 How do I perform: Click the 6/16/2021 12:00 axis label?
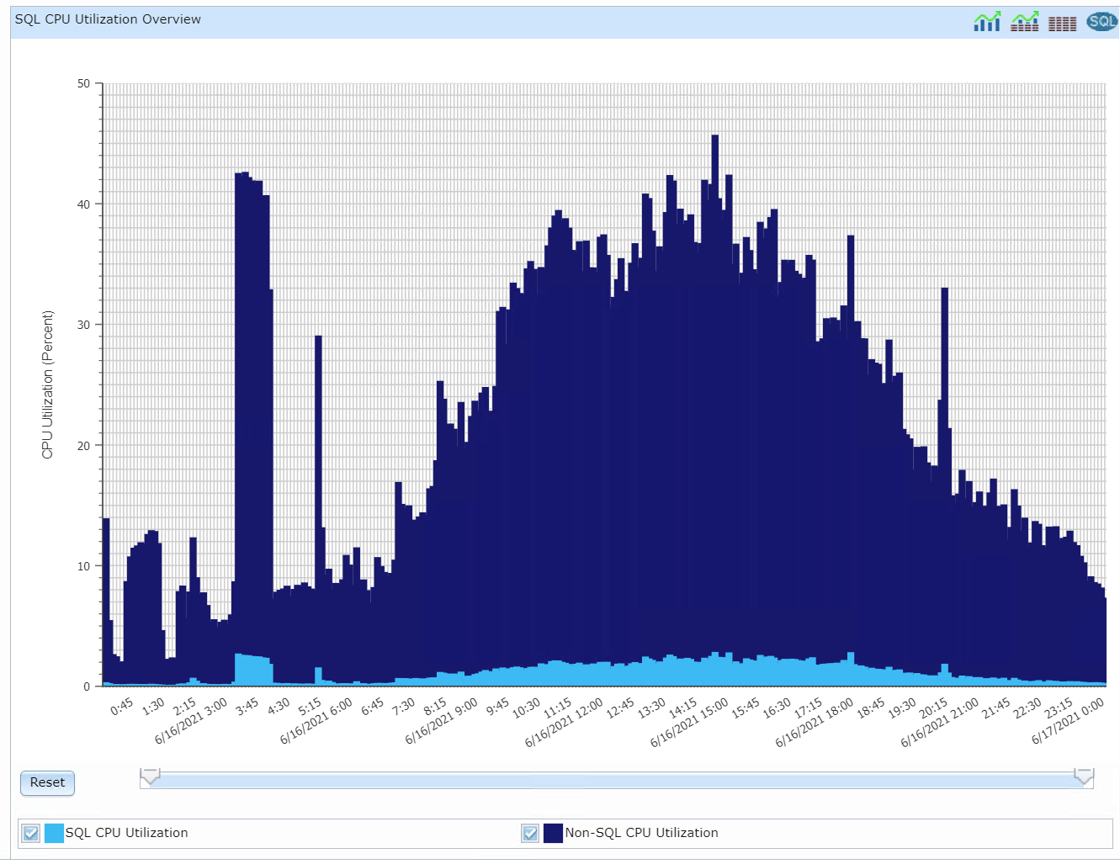(x=564, y=723)
